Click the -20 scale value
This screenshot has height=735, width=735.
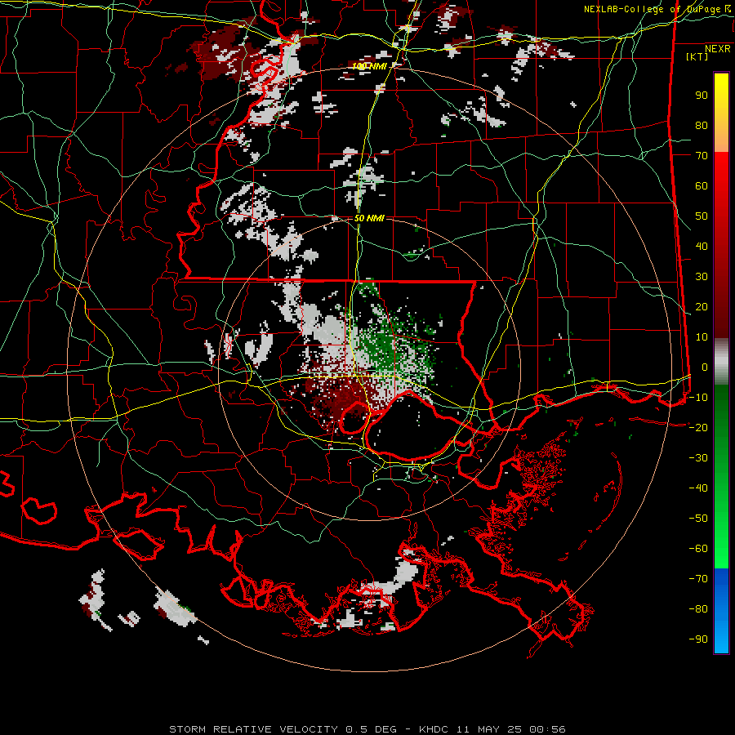(x=698, y=427)
